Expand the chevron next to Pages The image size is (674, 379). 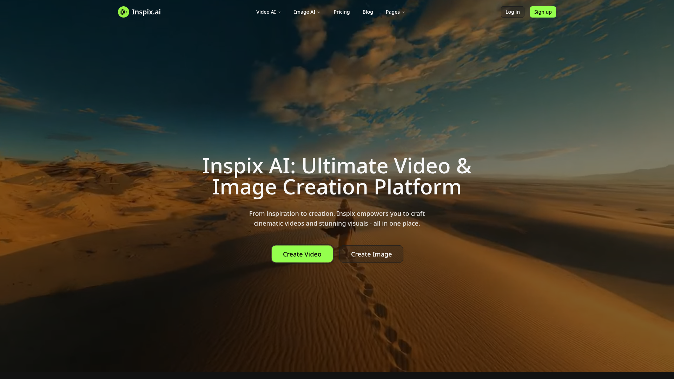[403, 12]
